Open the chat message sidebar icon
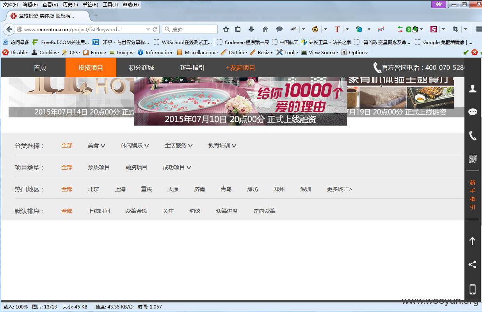 [x=473, y=112]
